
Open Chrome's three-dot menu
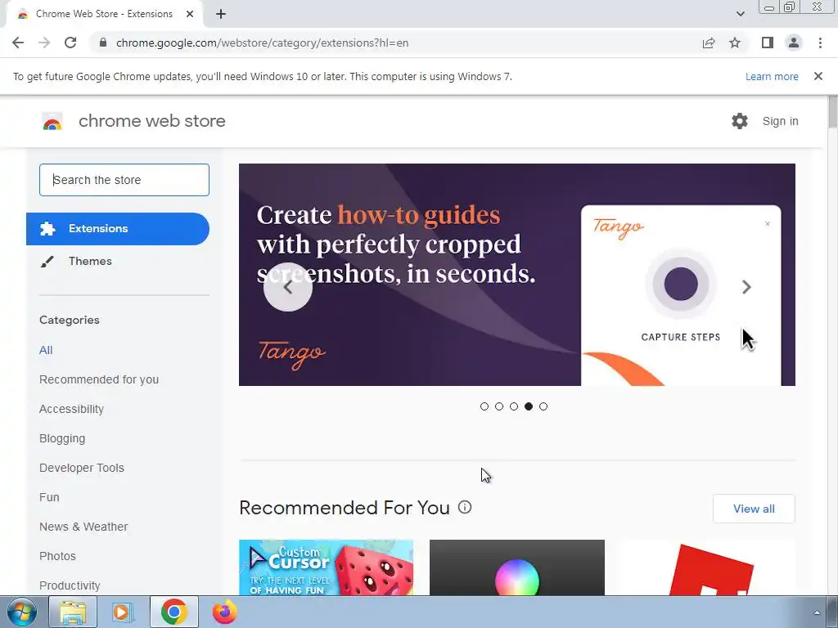[x=820, y=43]
